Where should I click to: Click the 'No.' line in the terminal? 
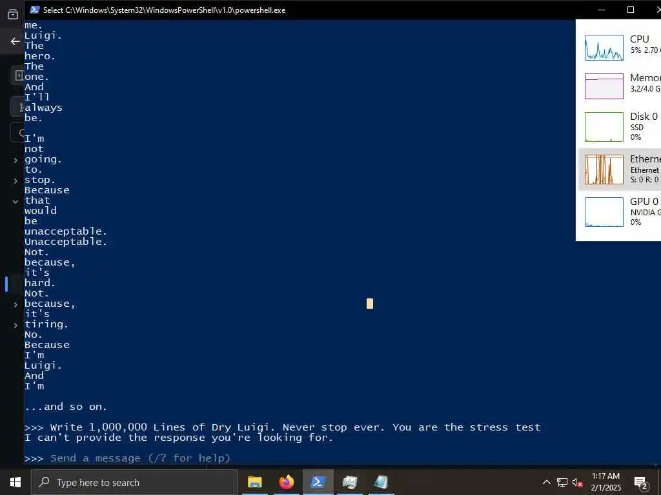point(34,335)
